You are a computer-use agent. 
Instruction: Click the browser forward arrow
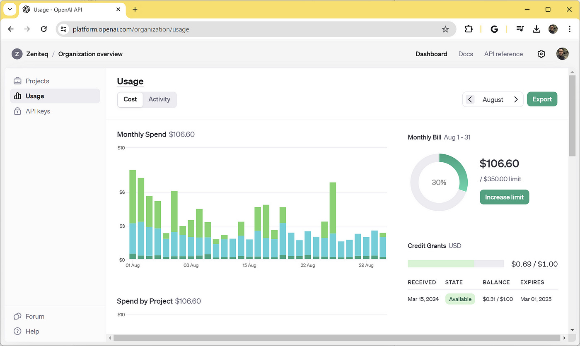click(x=27, y=29)
